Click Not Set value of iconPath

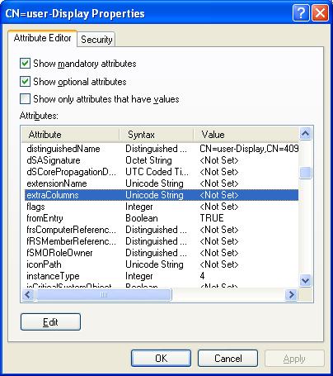pyautogui.click(x=219, y=264)
